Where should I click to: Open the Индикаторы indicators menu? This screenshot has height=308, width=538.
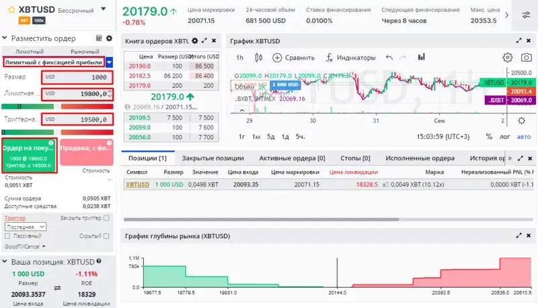pyautogui.click(x=350, y=58)
